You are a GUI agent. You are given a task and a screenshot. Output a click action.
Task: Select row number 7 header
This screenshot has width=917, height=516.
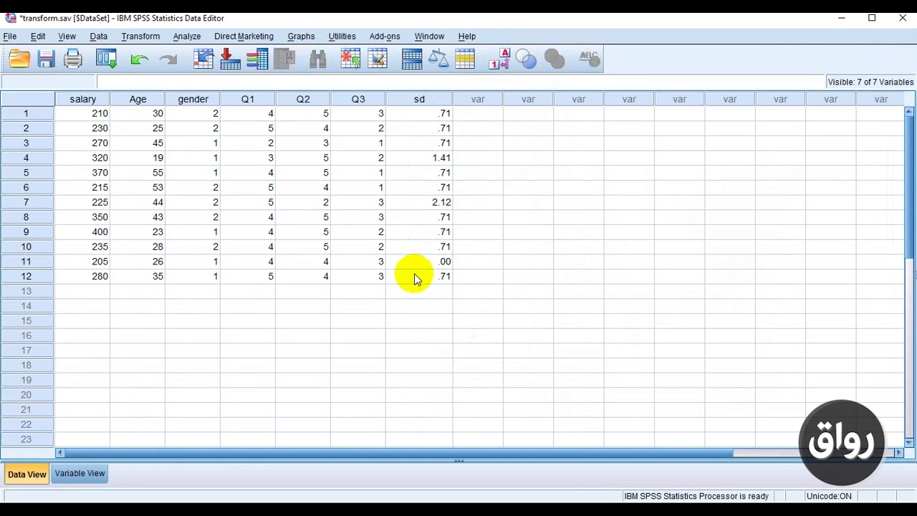click(x=27, y=202)
